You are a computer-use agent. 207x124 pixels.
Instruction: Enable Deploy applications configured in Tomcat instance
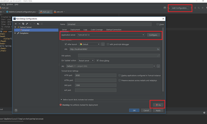point(120,75)
